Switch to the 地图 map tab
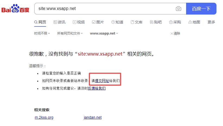The image size is (223, 126). (194, 22)
